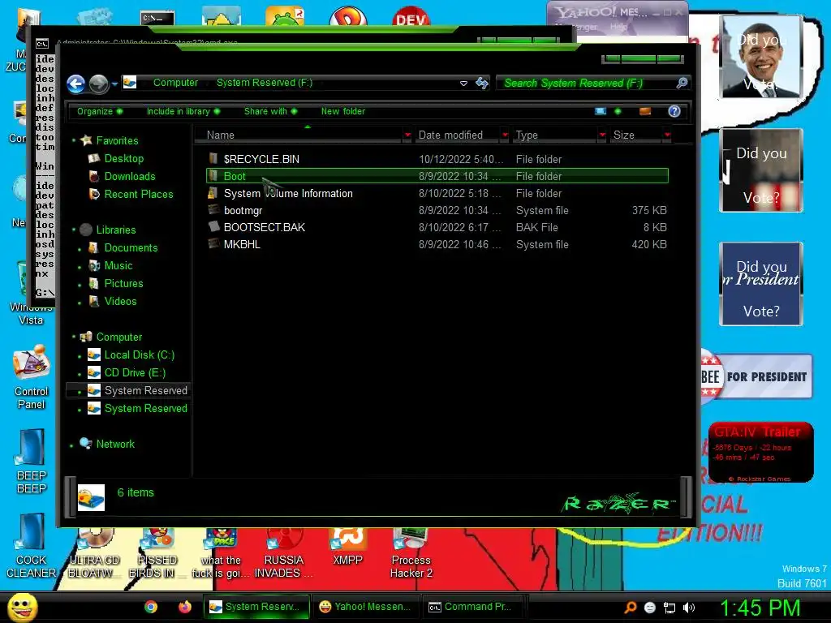Open the volume speaker icon in tray

click(x=688, y=608)
